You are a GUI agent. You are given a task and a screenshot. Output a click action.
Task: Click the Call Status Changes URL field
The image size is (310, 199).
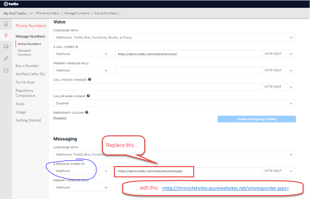click(157, 87)
